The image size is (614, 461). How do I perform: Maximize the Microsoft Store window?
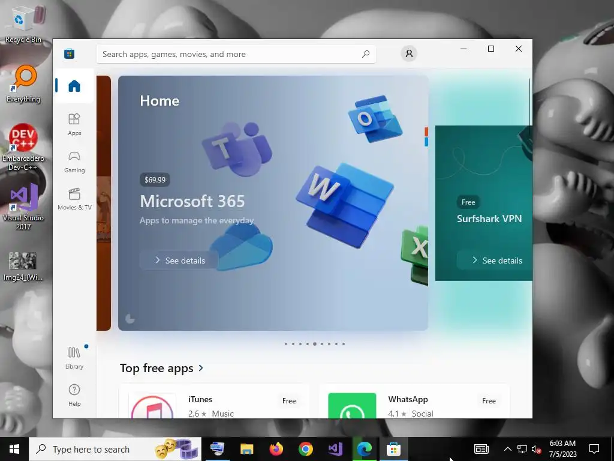tap(491, 49)
